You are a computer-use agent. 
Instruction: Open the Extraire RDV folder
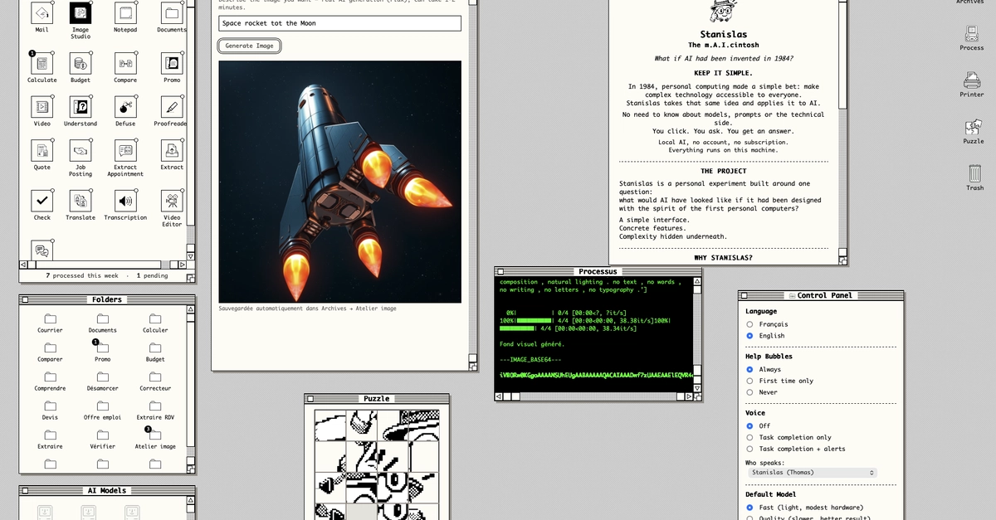[x=155, y=406]
